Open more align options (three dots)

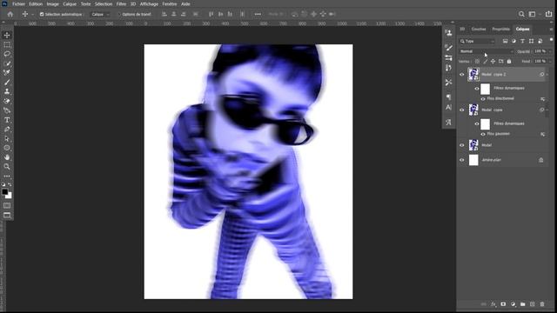coord(258,14)
